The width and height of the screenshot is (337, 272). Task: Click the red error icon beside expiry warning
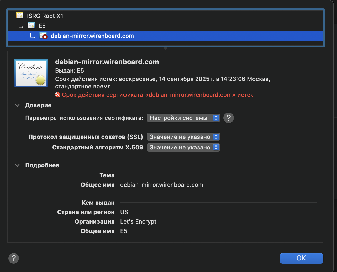click(x=58, y=95)
